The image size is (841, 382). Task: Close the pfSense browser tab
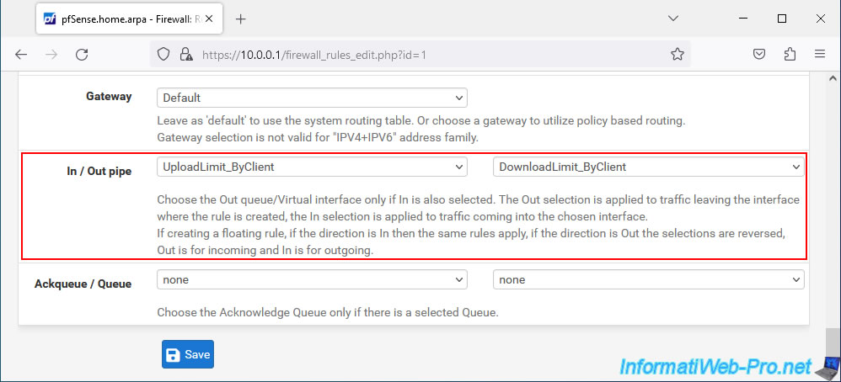pos(209,19)
